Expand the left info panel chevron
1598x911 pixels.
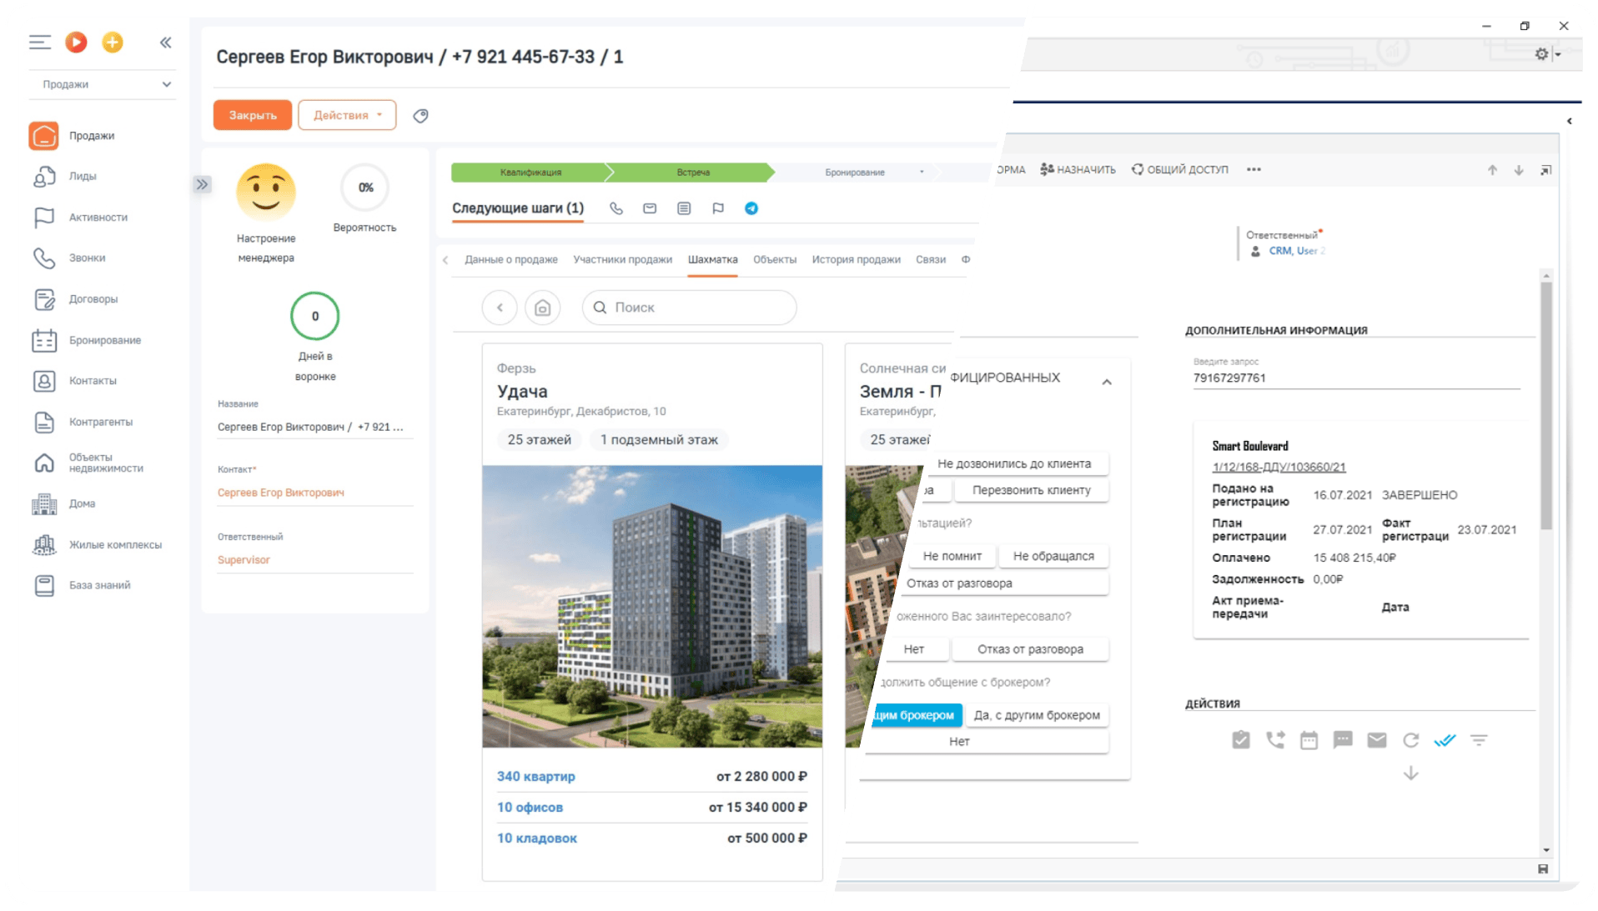tap(202, 184)
